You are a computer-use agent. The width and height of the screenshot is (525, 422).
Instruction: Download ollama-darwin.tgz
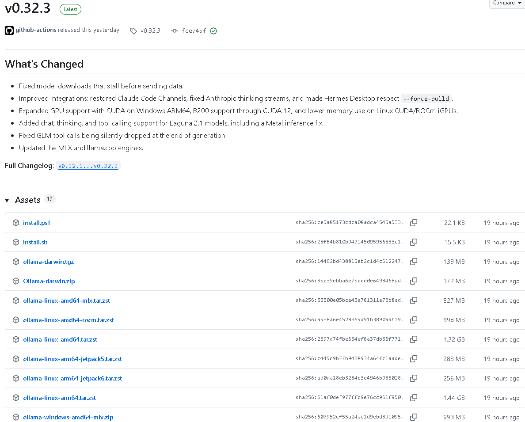pyautogui.click(x=49, y=262)
